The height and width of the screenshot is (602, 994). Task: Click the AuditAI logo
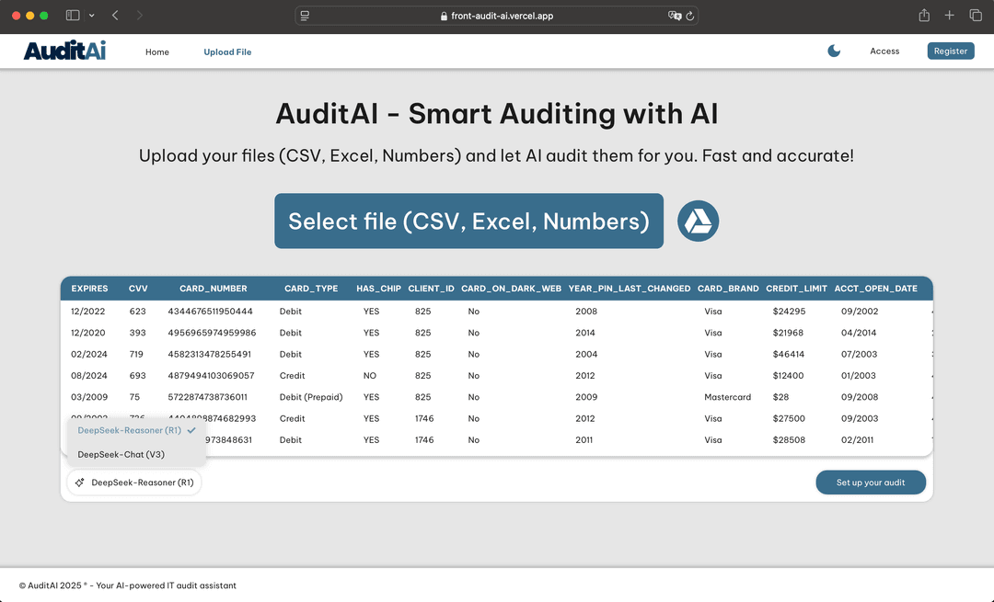coord(64,51)
